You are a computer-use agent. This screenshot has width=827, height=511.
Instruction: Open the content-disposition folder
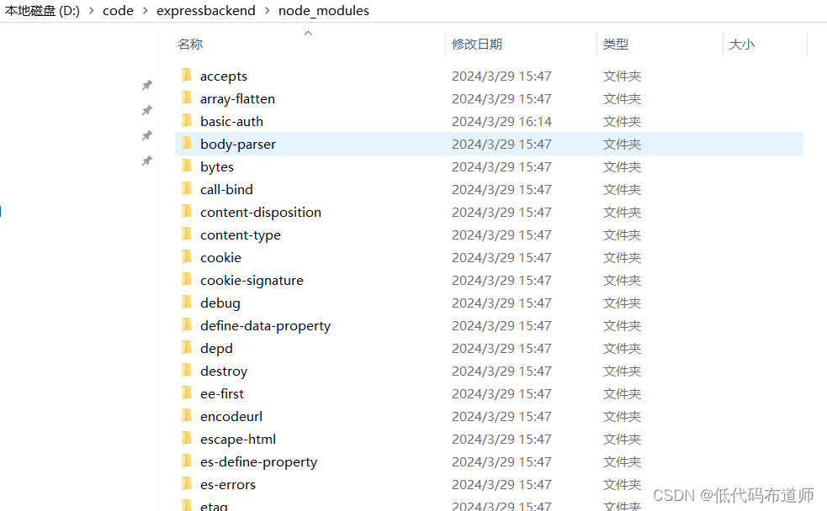[261, 212]
